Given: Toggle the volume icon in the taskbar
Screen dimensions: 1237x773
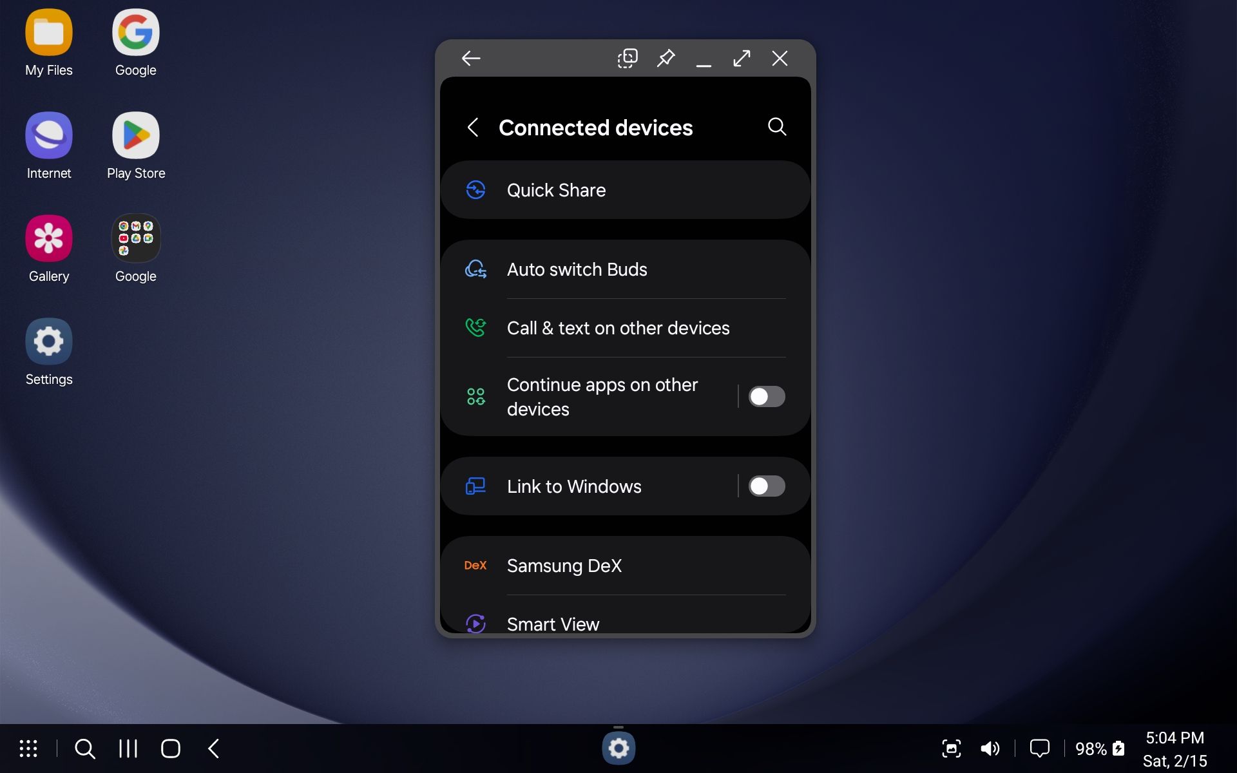Looking at the screenshot, I should 990,748.
